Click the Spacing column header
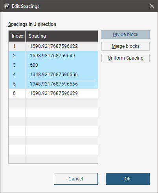The image size is (158, 193). (x=62, y=36)
